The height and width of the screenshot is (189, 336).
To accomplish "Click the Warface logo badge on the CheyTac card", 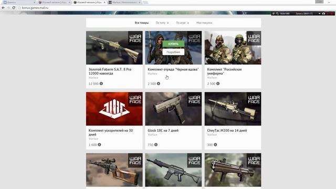I will pyautogui.click(x=254, y=100).
